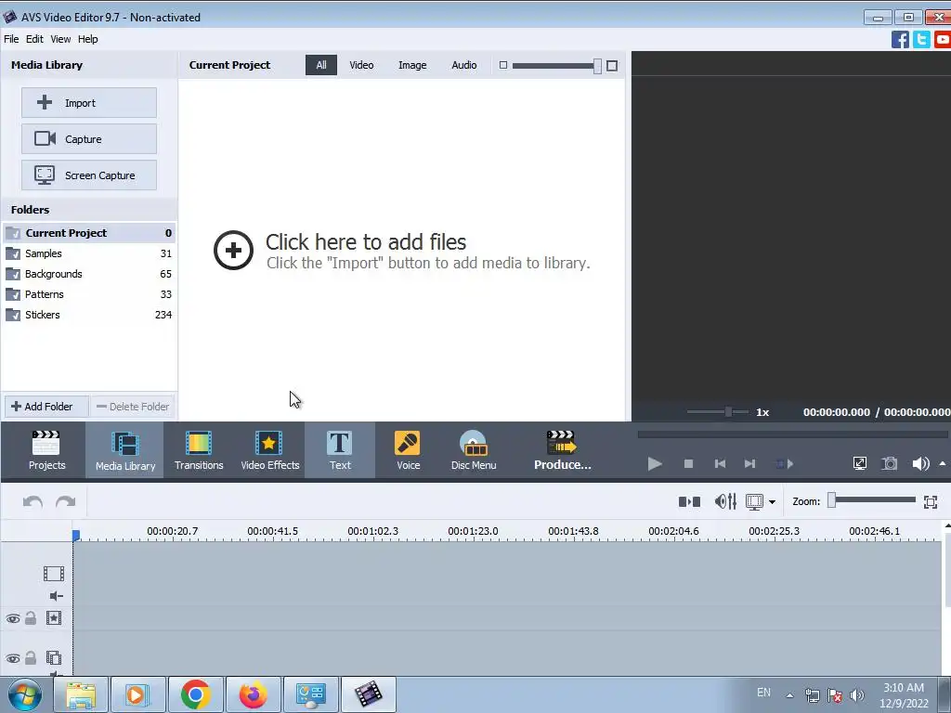The image size is (951, 713).
Task: Click the main video track film icon
Action: pyautogui.click(x=53, y=574)
